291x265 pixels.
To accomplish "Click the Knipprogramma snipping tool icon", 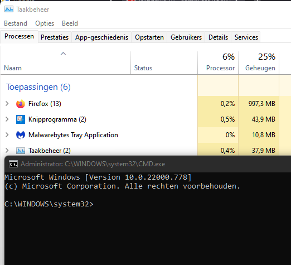I will (21, 119).
